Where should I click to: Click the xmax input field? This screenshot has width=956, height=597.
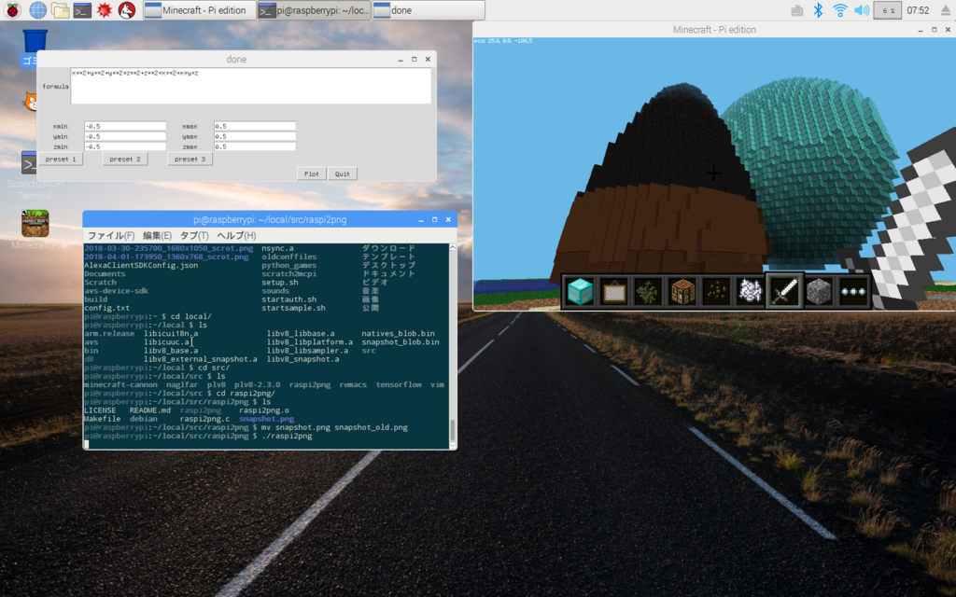[x=255, y=126]
